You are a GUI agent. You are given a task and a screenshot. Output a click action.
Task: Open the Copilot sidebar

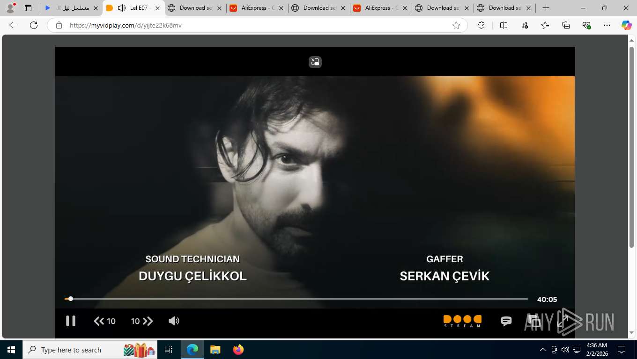pyautogui.click(x=627, y=25)
